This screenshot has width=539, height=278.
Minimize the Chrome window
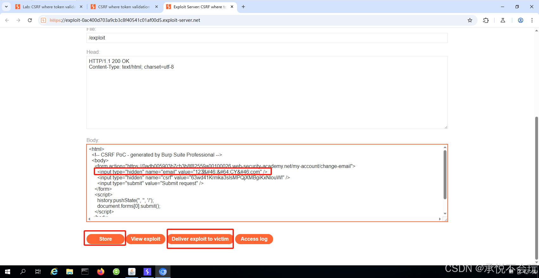click(503, 7)
